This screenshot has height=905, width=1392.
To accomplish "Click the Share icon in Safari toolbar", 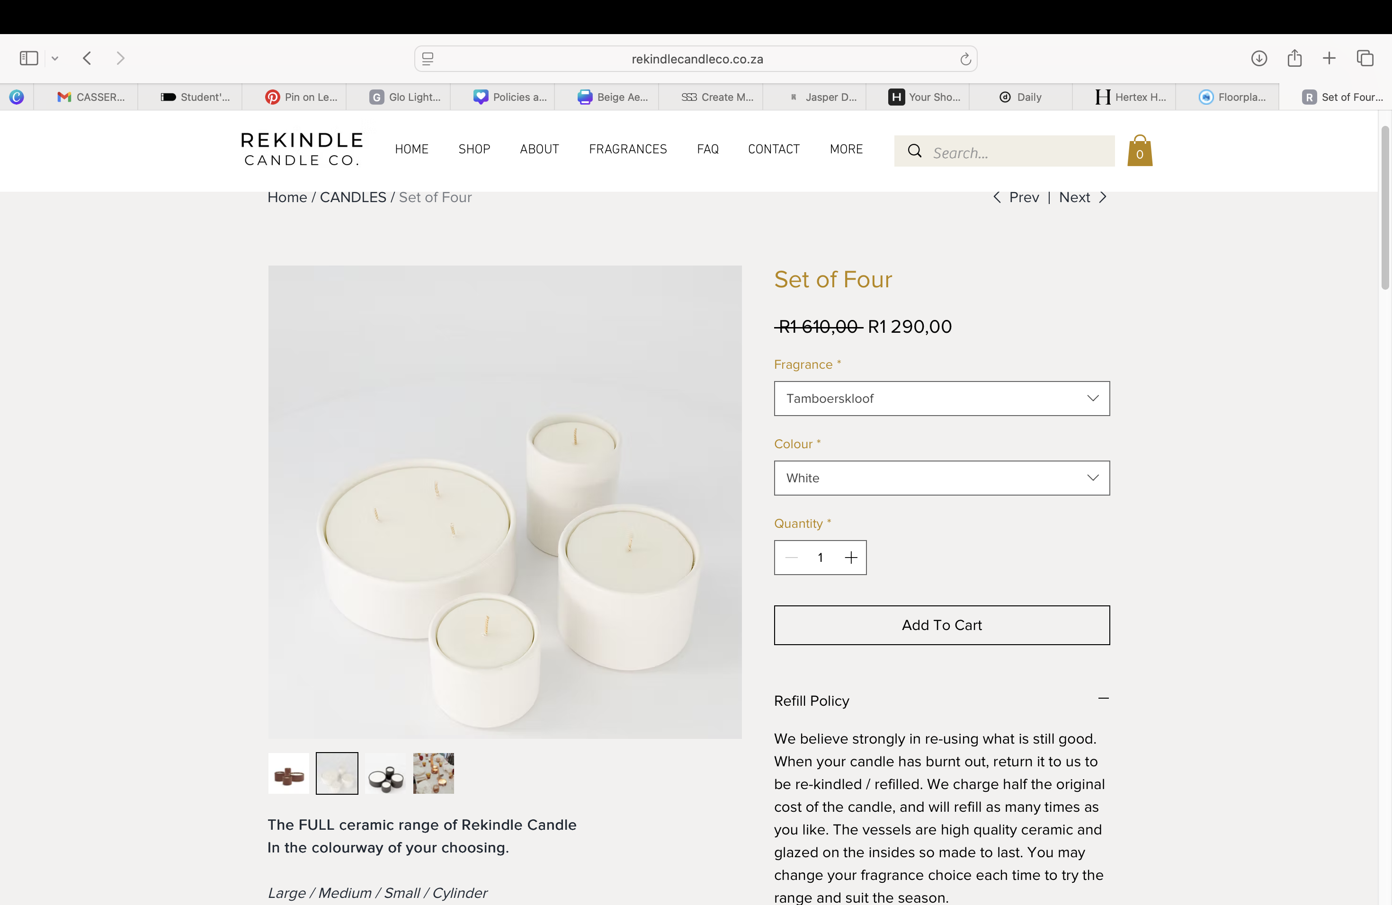I will [1294, 58].
